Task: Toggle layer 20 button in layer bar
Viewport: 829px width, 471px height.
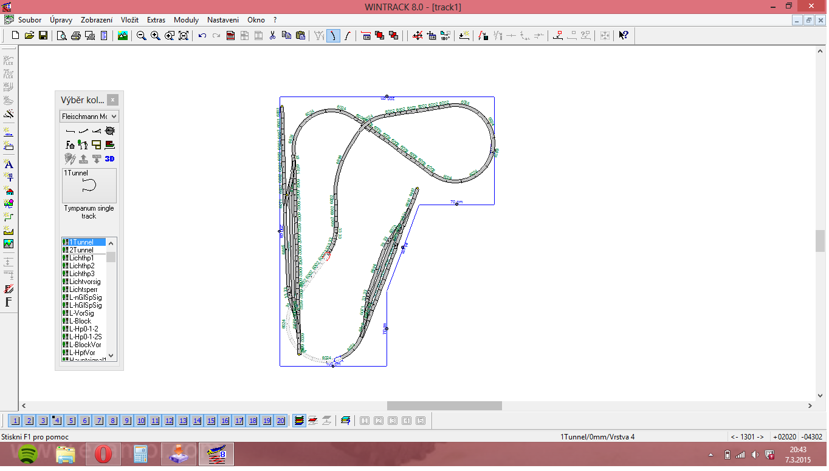Action: tap(280, 421)
